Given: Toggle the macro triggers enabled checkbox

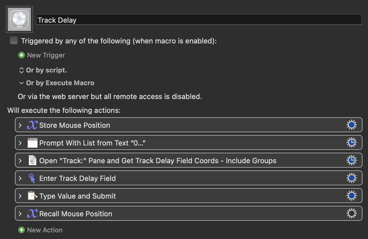Looking at the screenshot, I should pos(14,41).
